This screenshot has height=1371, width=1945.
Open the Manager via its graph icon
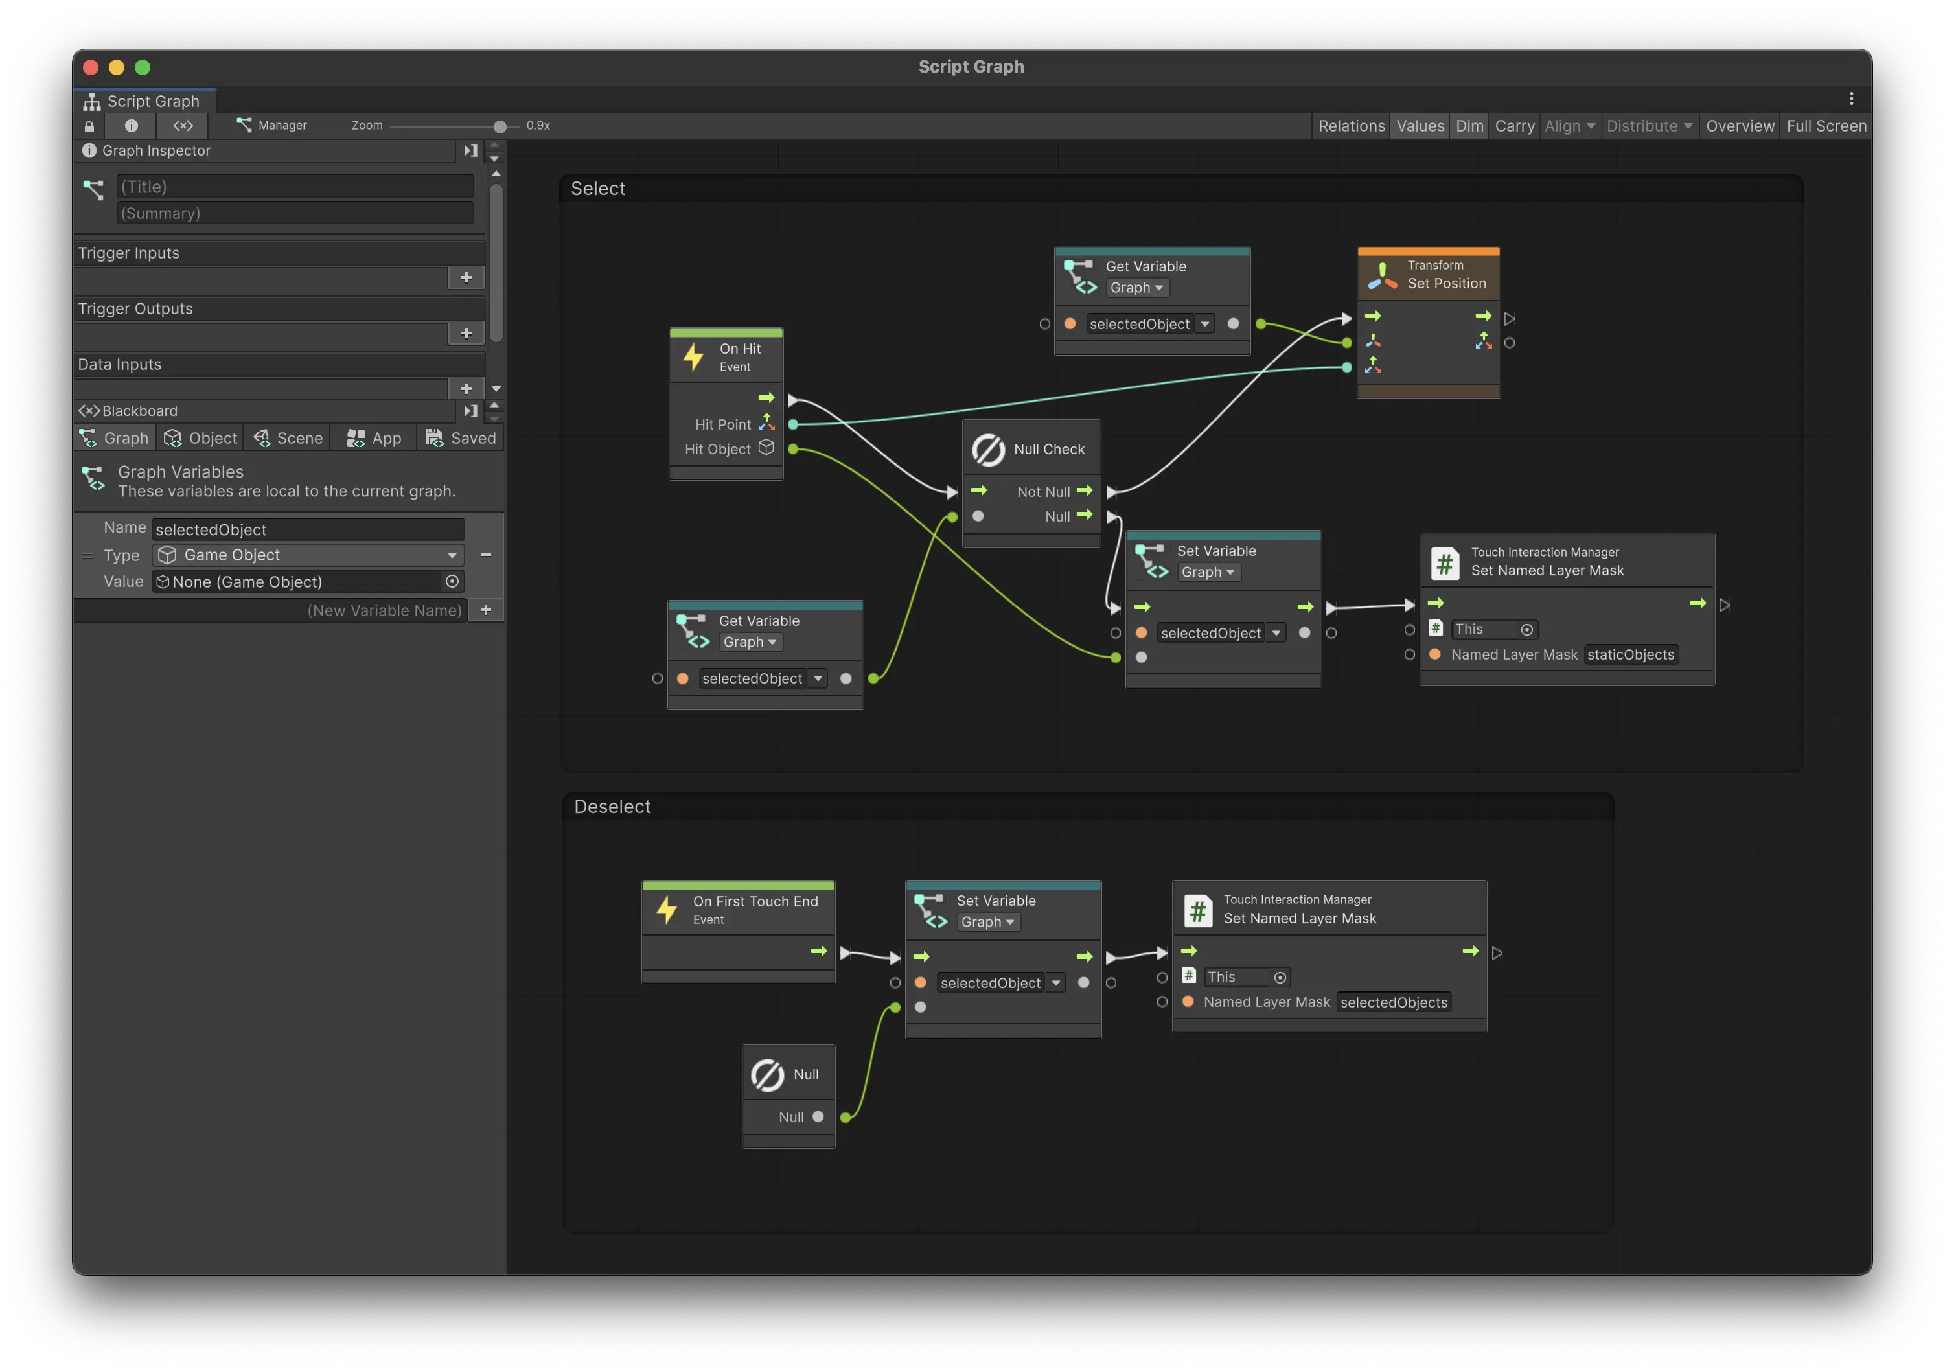coord(244,124)
